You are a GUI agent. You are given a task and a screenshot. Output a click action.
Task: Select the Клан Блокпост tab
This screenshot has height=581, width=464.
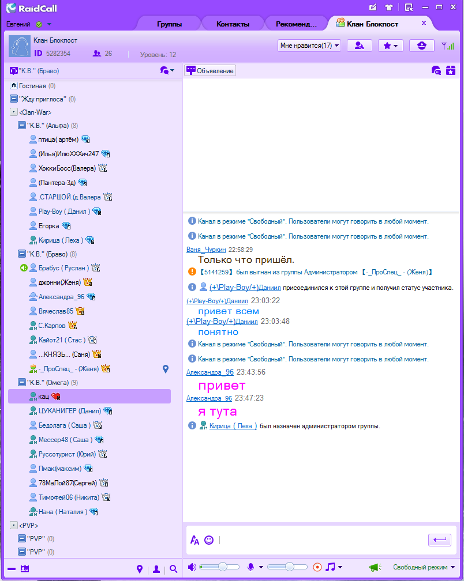pyautogui.click(x=372, y=24)
